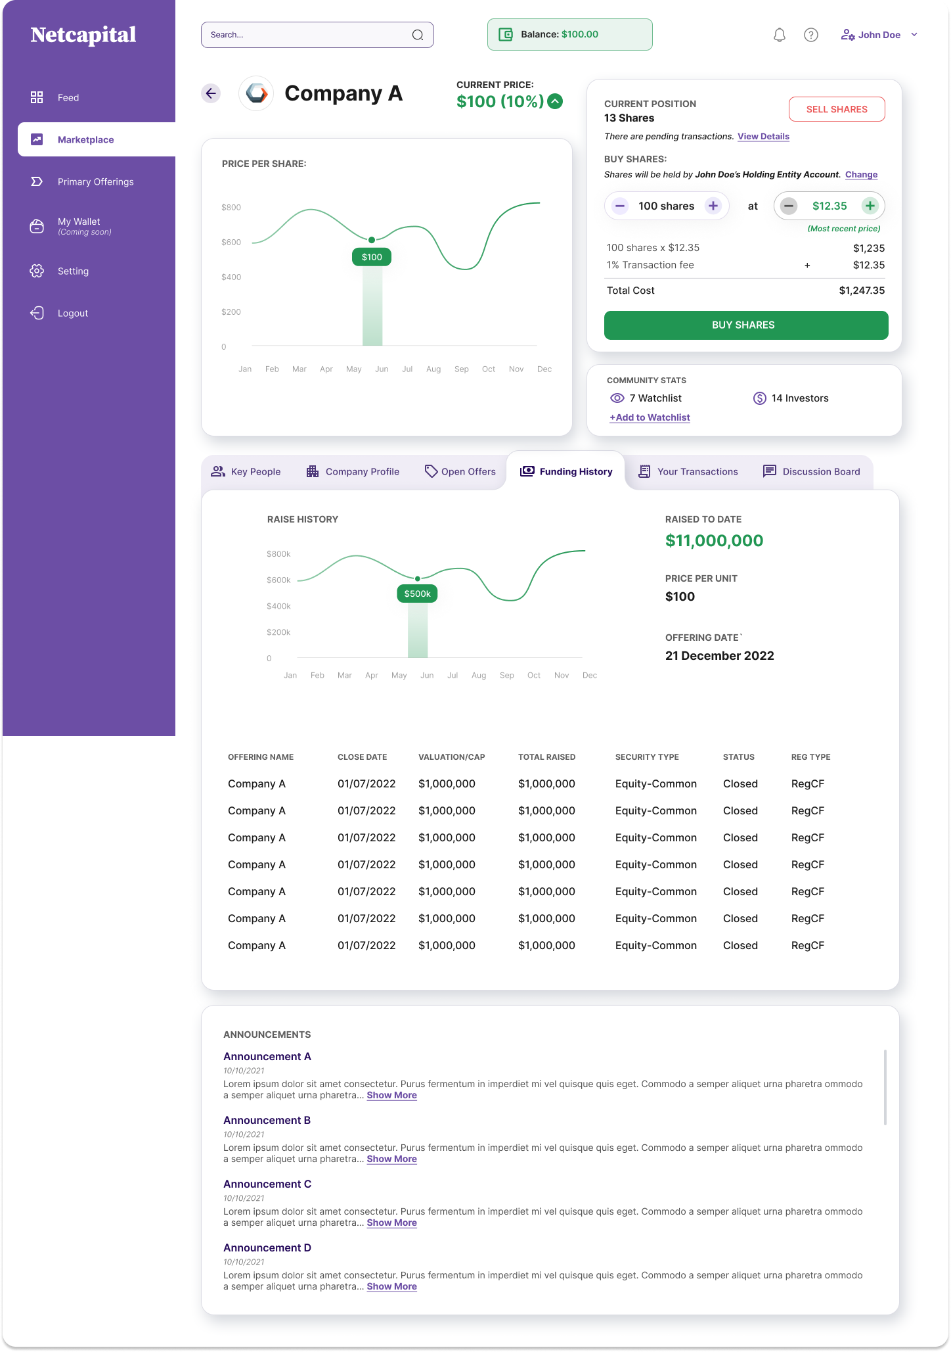Switch to Your Transactions tab
Image resolution: width=951 pixels, height=1352 pixels.
coord(688,471)
